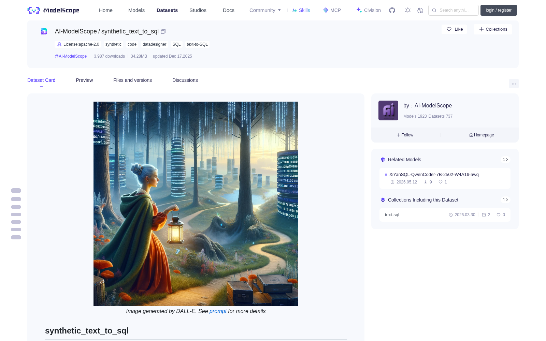Open the Docs nav item
546x341 pixels.
click(229, 10)
